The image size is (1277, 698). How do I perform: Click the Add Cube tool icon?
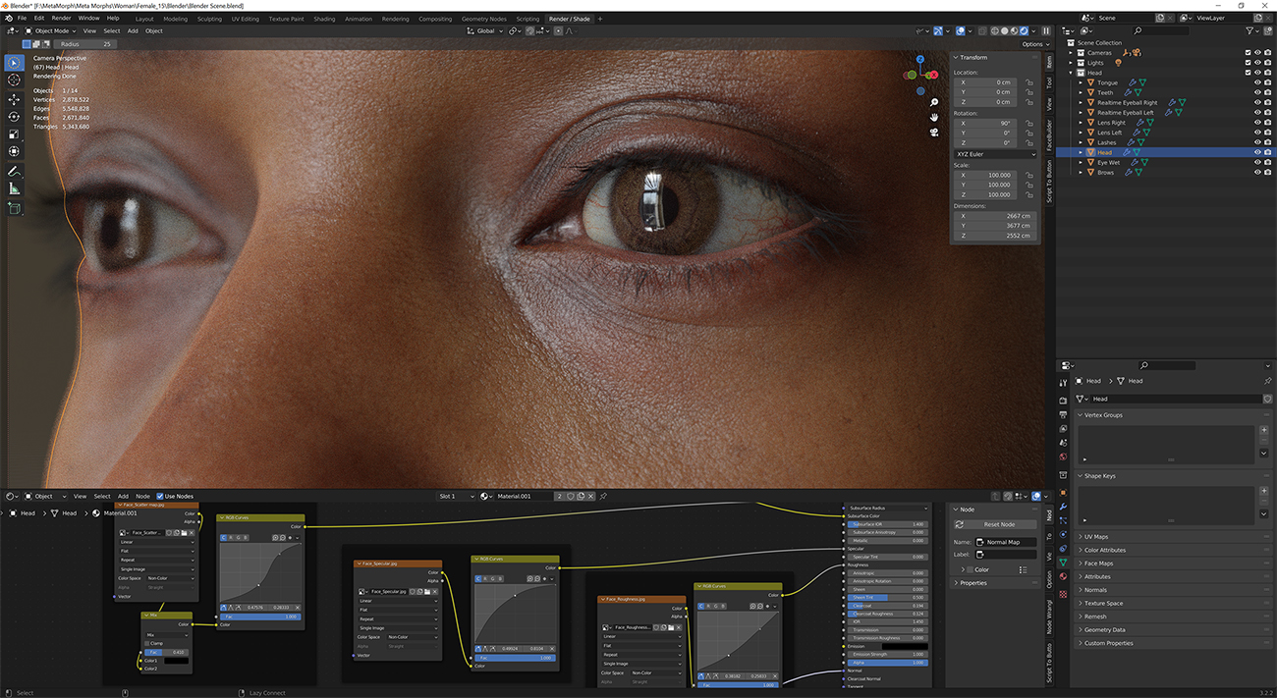coord(14,208)
